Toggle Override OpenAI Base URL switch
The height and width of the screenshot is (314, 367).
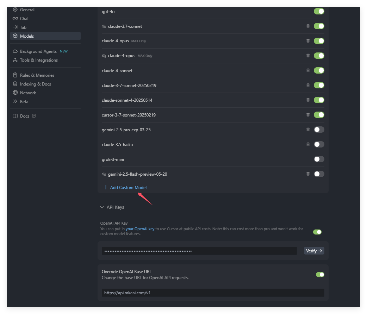point(320,275)
